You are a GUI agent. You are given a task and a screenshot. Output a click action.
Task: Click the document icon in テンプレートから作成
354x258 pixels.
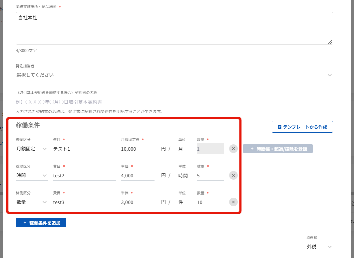coord(280,127)
